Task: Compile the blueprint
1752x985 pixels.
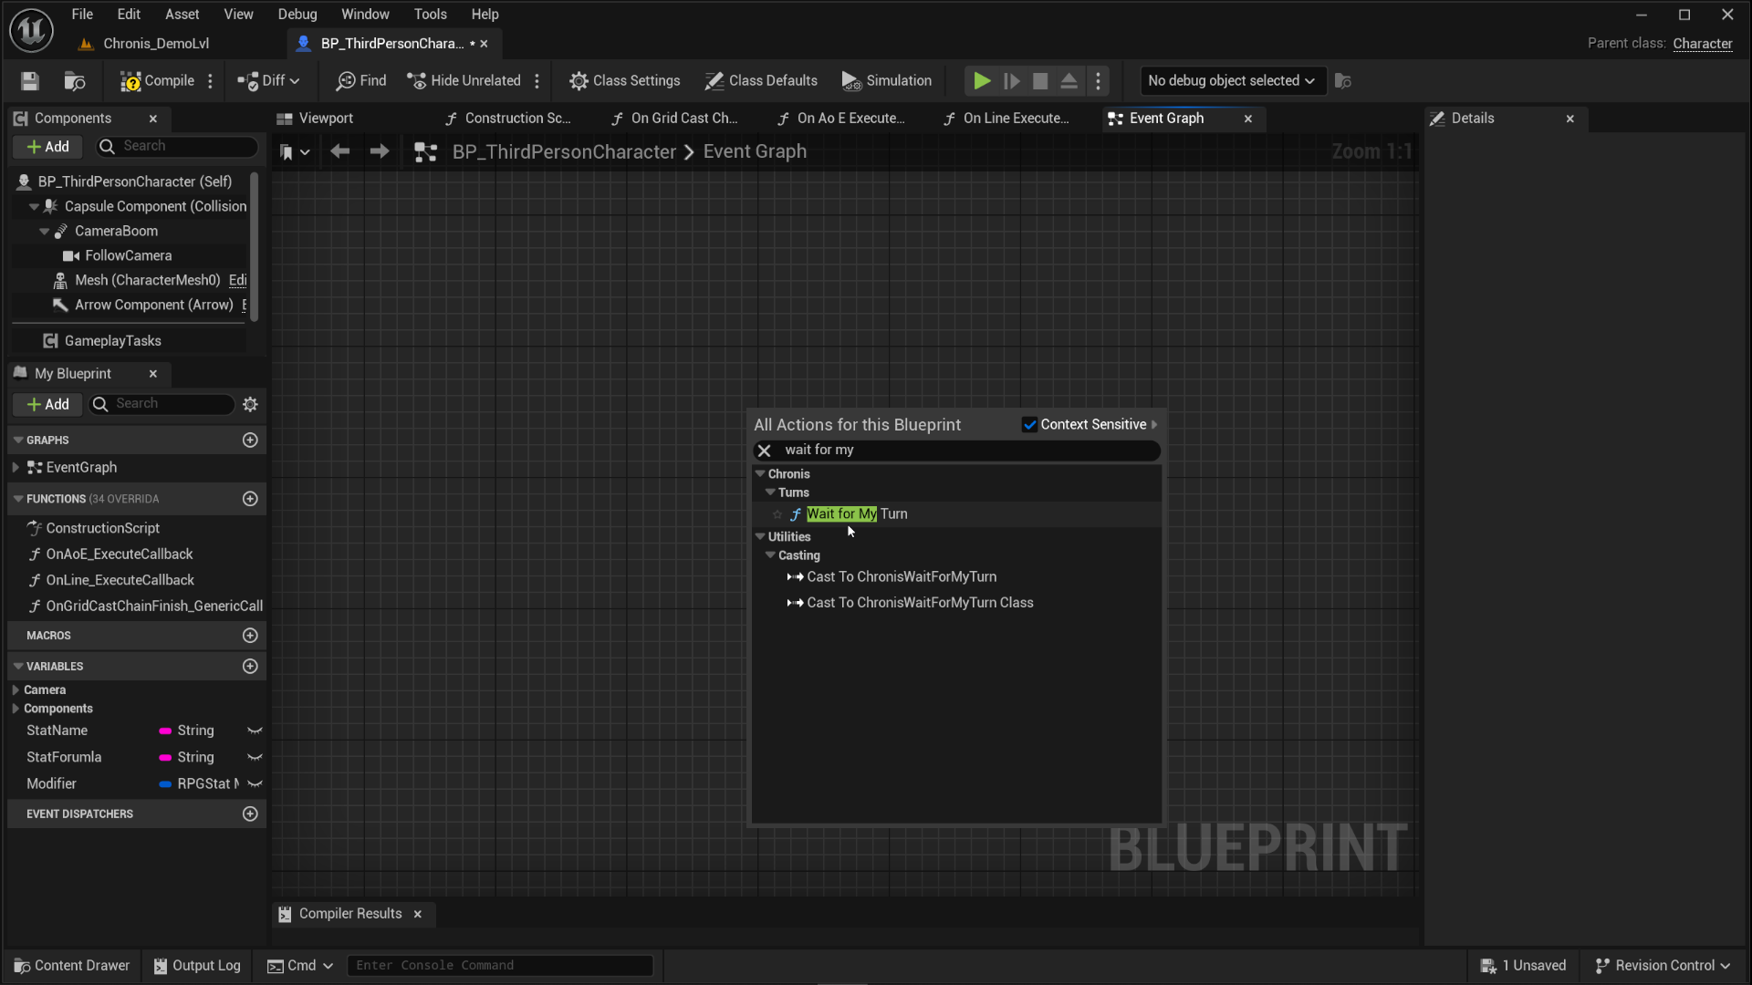Action: pyautogui.click(x=157, y=81)
